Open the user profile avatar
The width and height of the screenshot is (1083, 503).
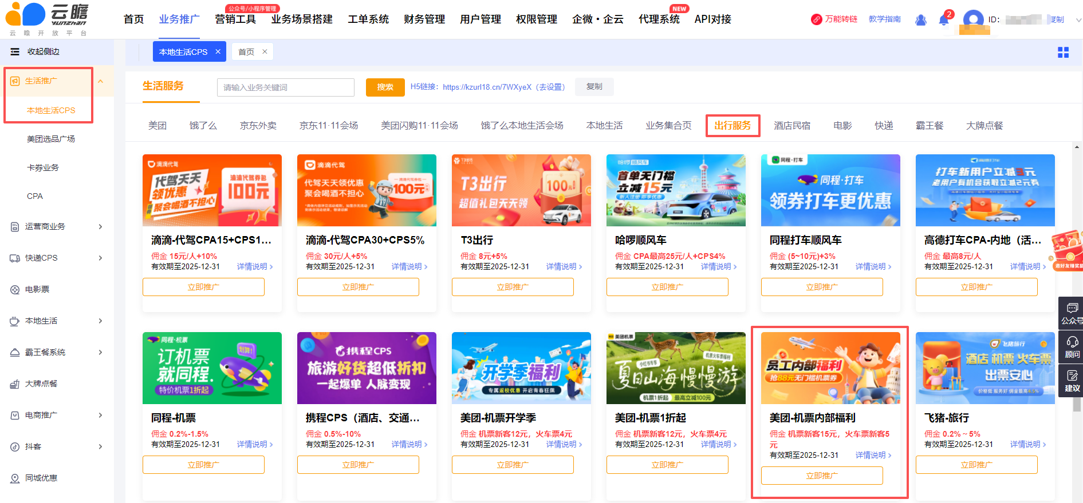click(x=973, y=20)
